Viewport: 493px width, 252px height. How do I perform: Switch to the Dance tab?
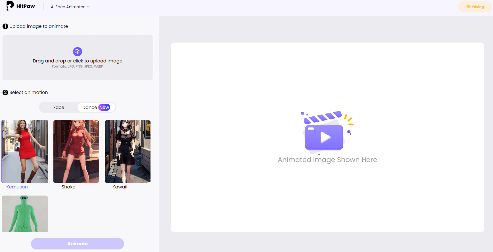point(96,107)
